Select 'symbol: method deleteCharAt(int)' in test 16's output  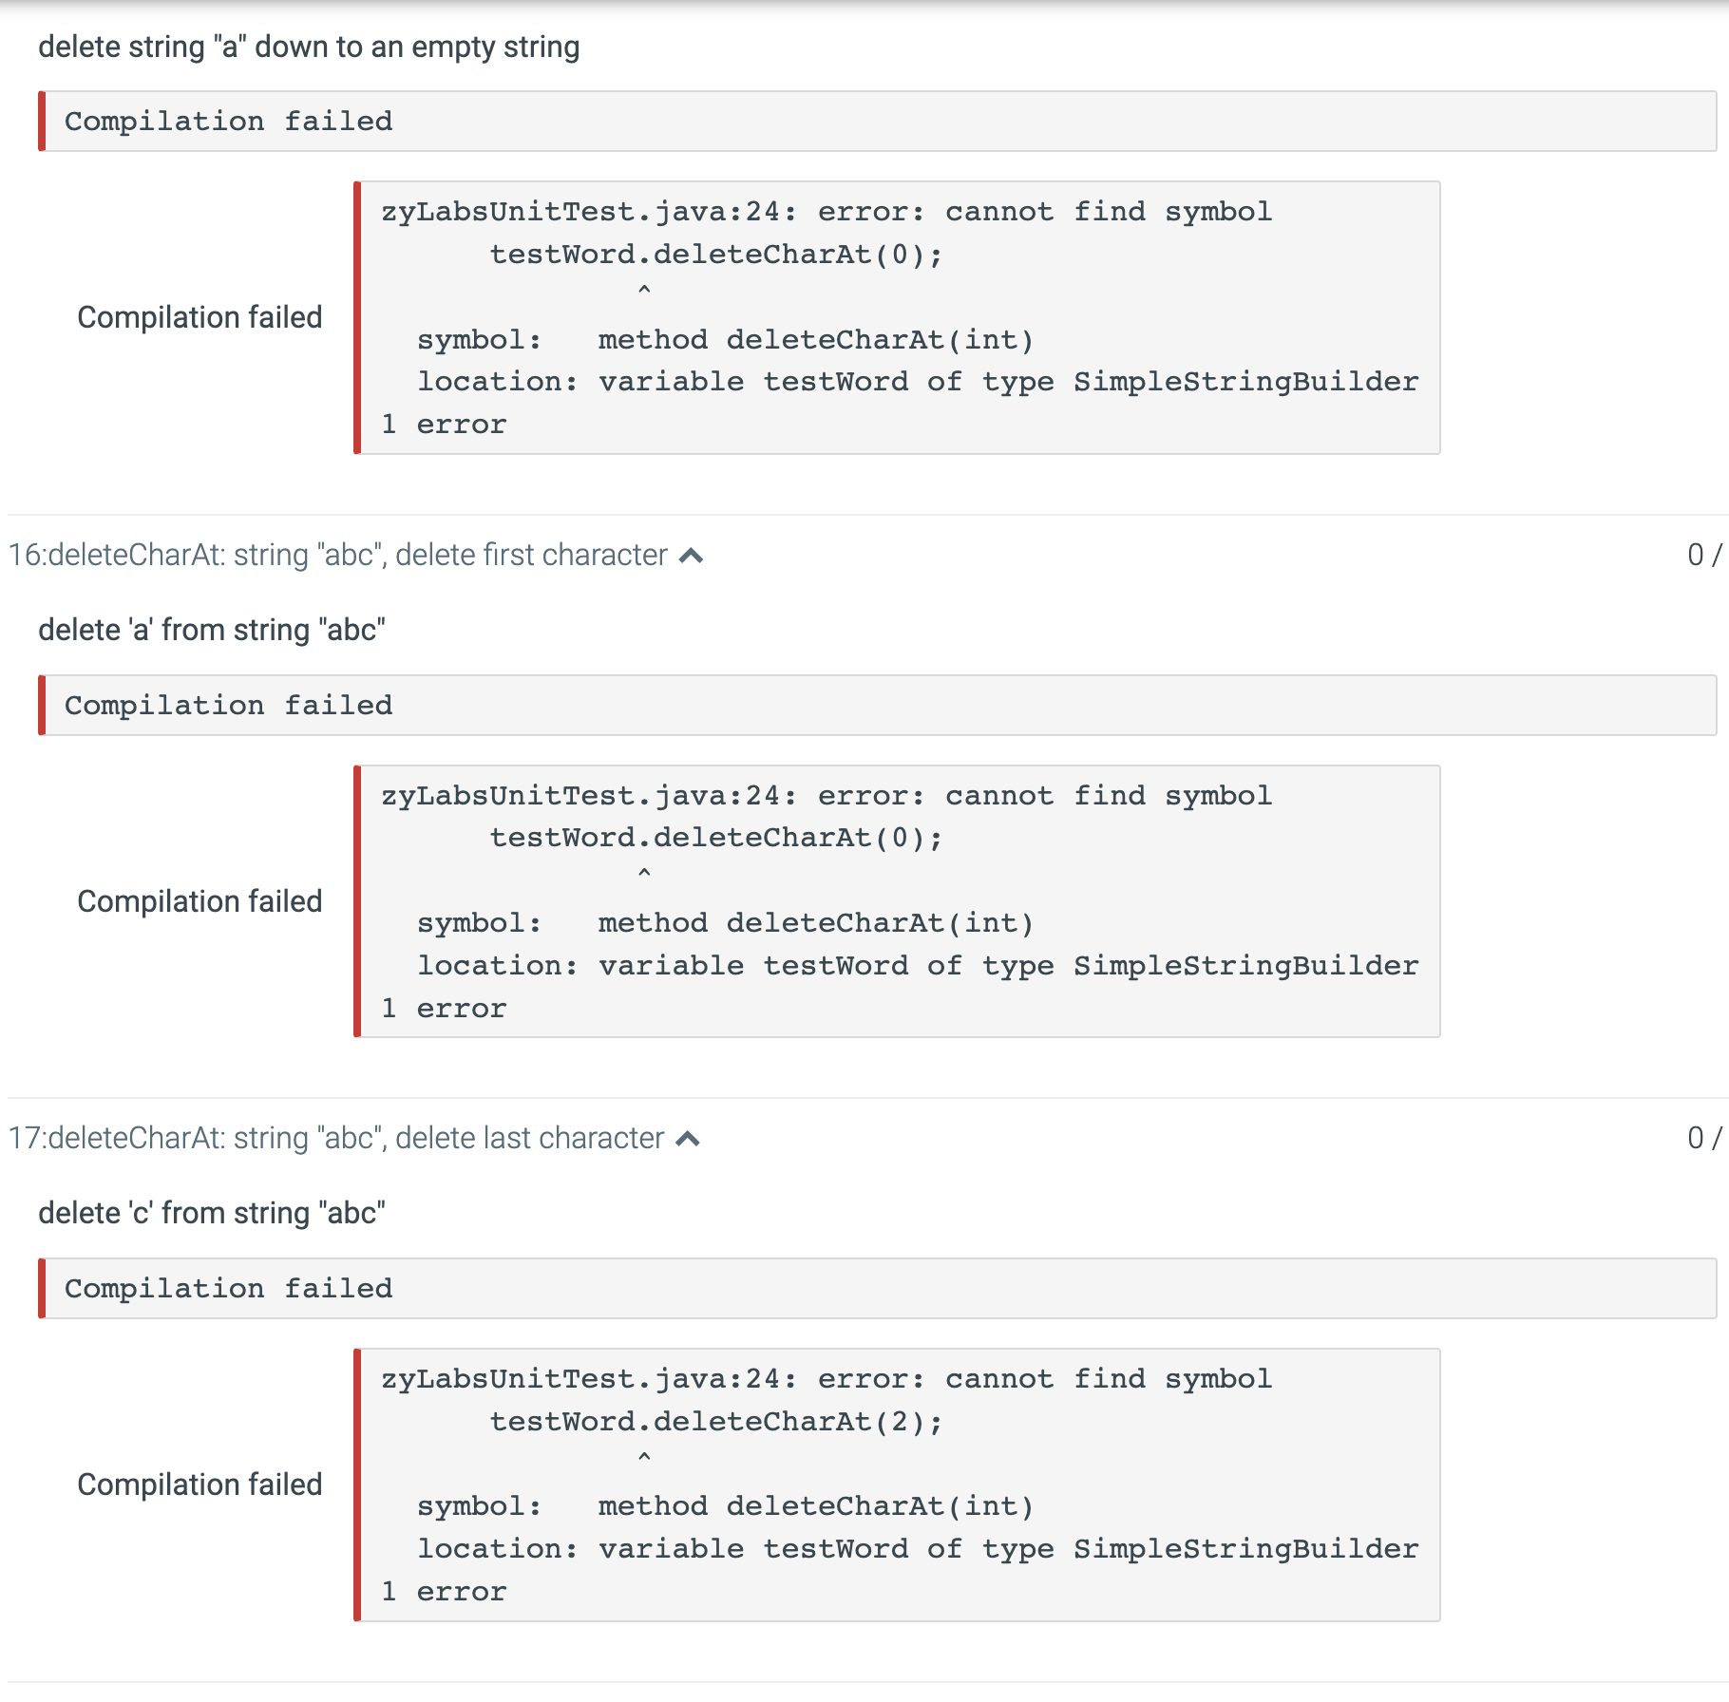tap(725, 923)
